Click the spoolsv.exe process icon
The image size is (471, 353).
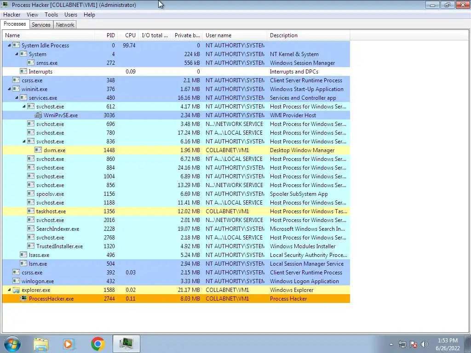pos(31,194)
